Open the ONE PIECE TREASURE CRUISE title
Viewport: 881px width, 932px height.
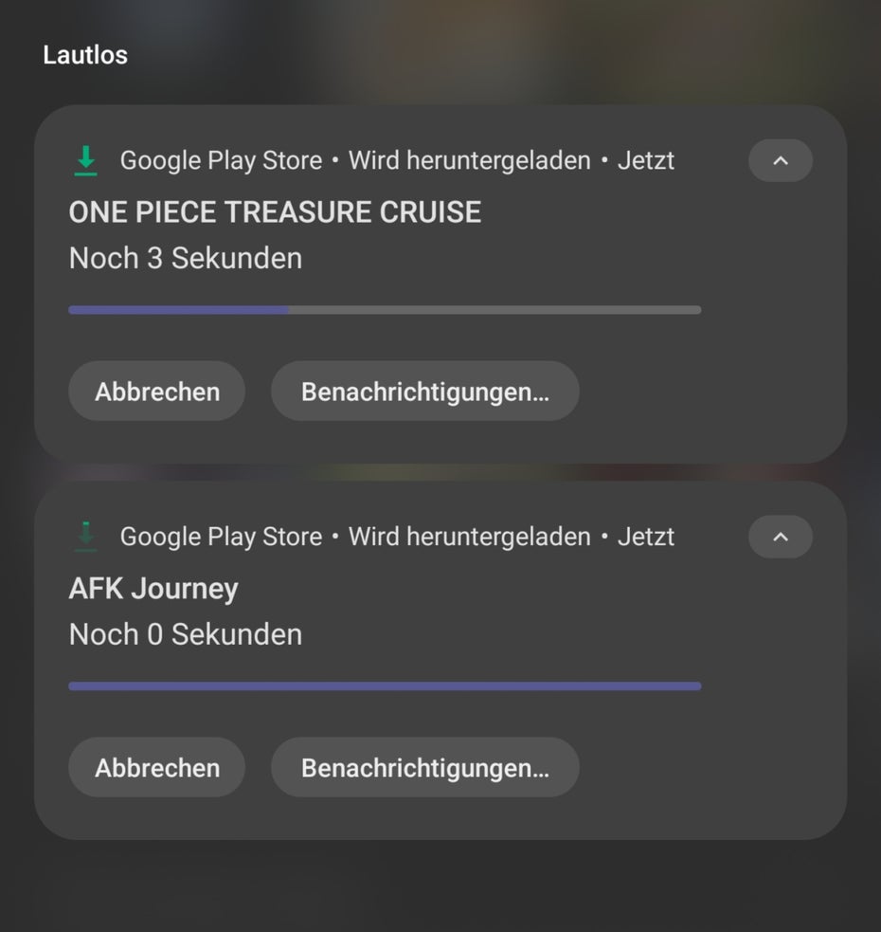click(275, 212)
